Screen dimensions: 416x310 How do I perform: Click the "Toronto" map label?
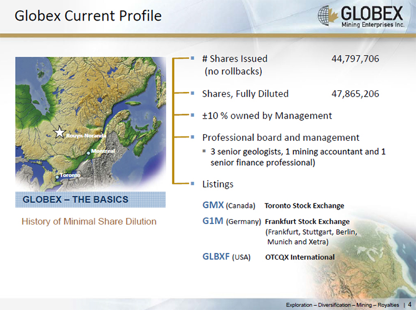pyautogui.click(x=70, y=175)
